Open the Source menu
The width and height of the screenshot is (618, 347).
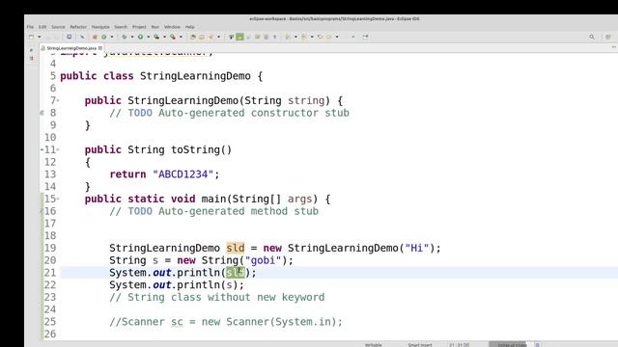(x=58, y=27)
